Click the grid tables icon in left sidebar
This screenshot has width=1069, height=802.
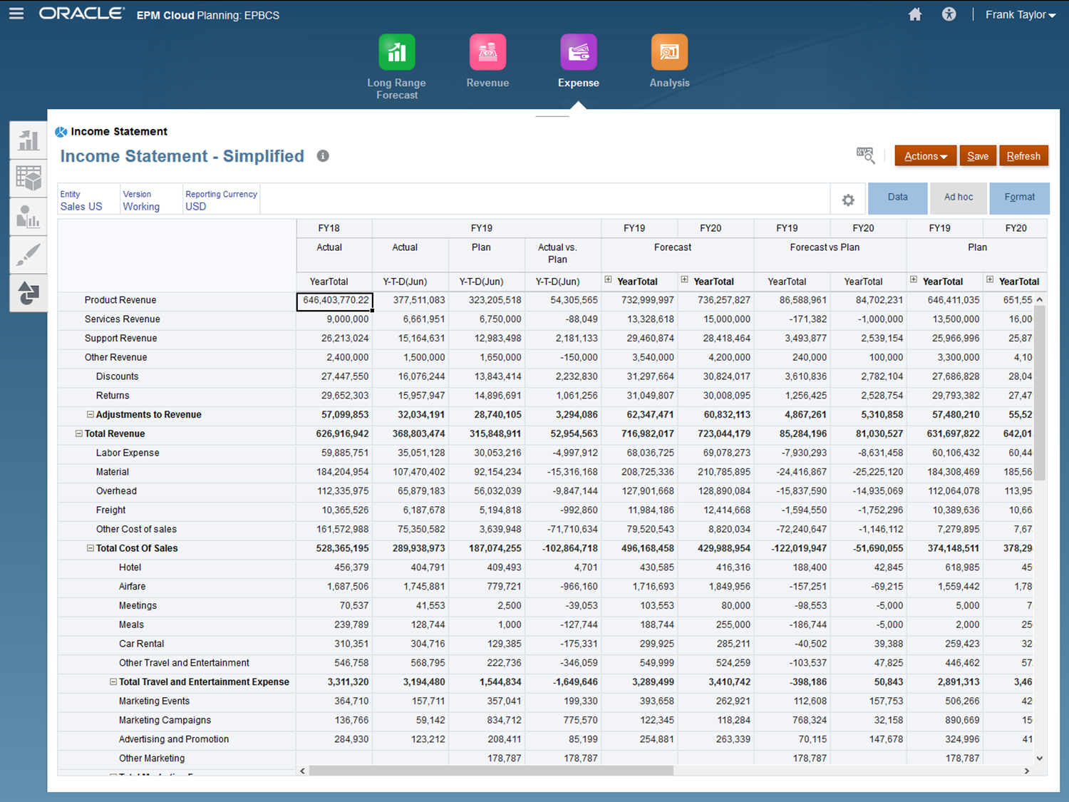point(29,178)
